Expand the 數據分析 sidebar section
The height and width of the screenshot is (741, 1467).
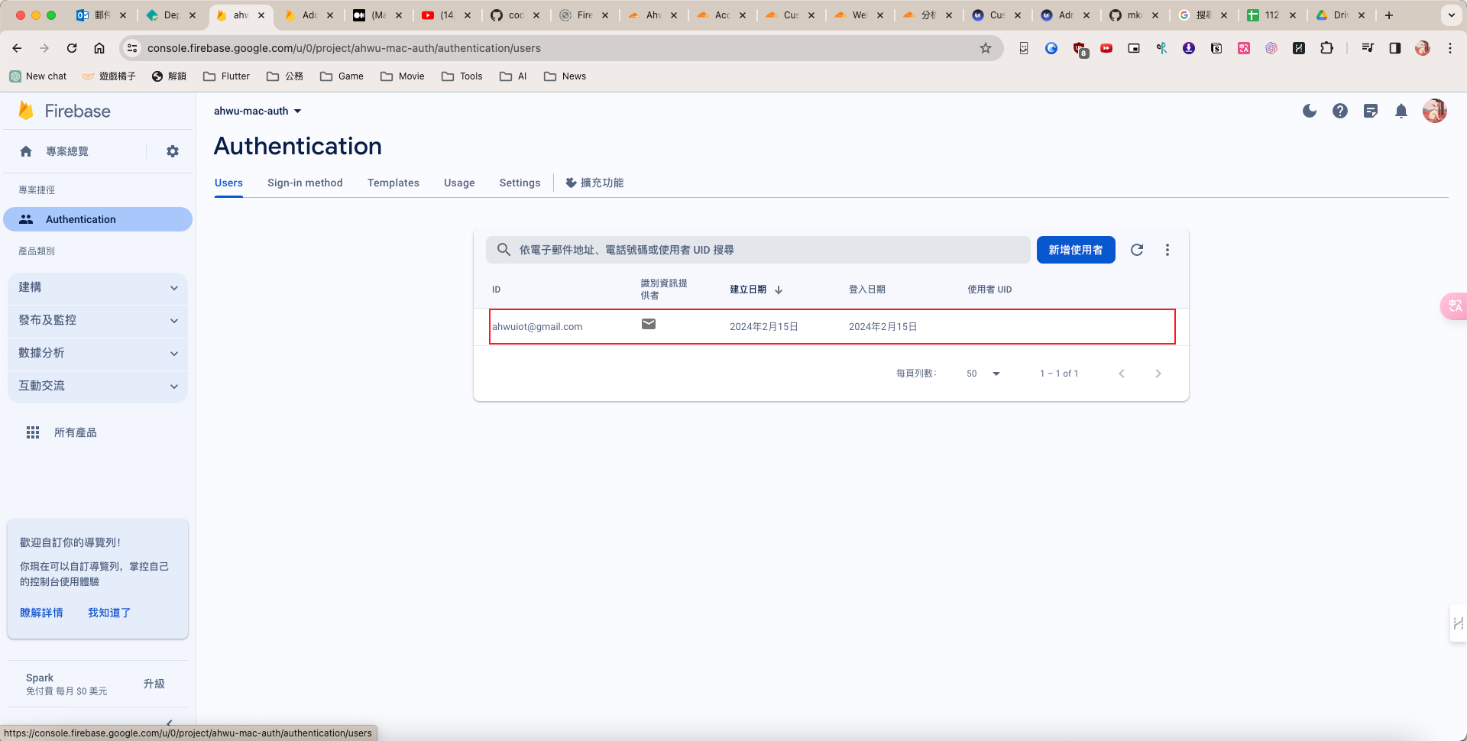point(98,353)
